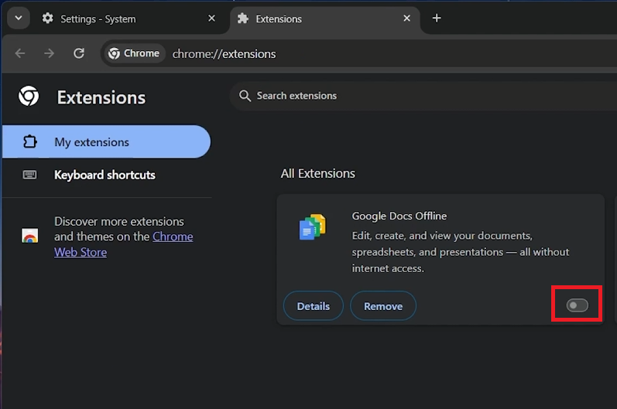Expand the tab search dropdown arrow
617x409 pixels.
point(18,18)
